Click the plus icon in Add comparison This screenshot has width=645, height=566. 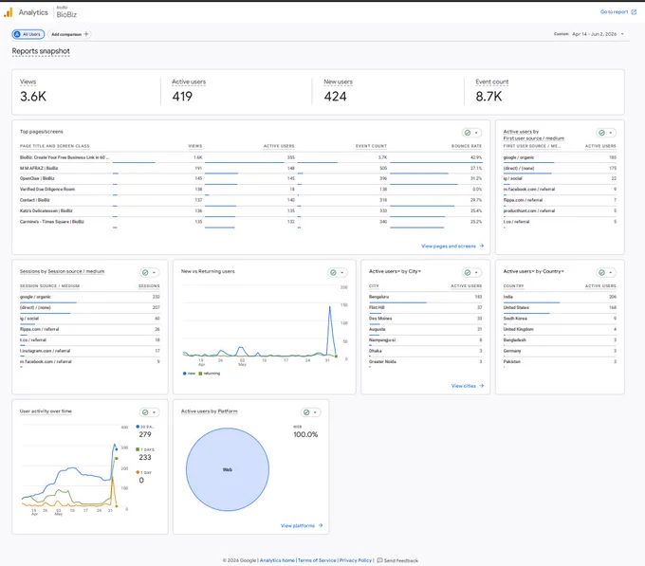click(x=86, y=34)
